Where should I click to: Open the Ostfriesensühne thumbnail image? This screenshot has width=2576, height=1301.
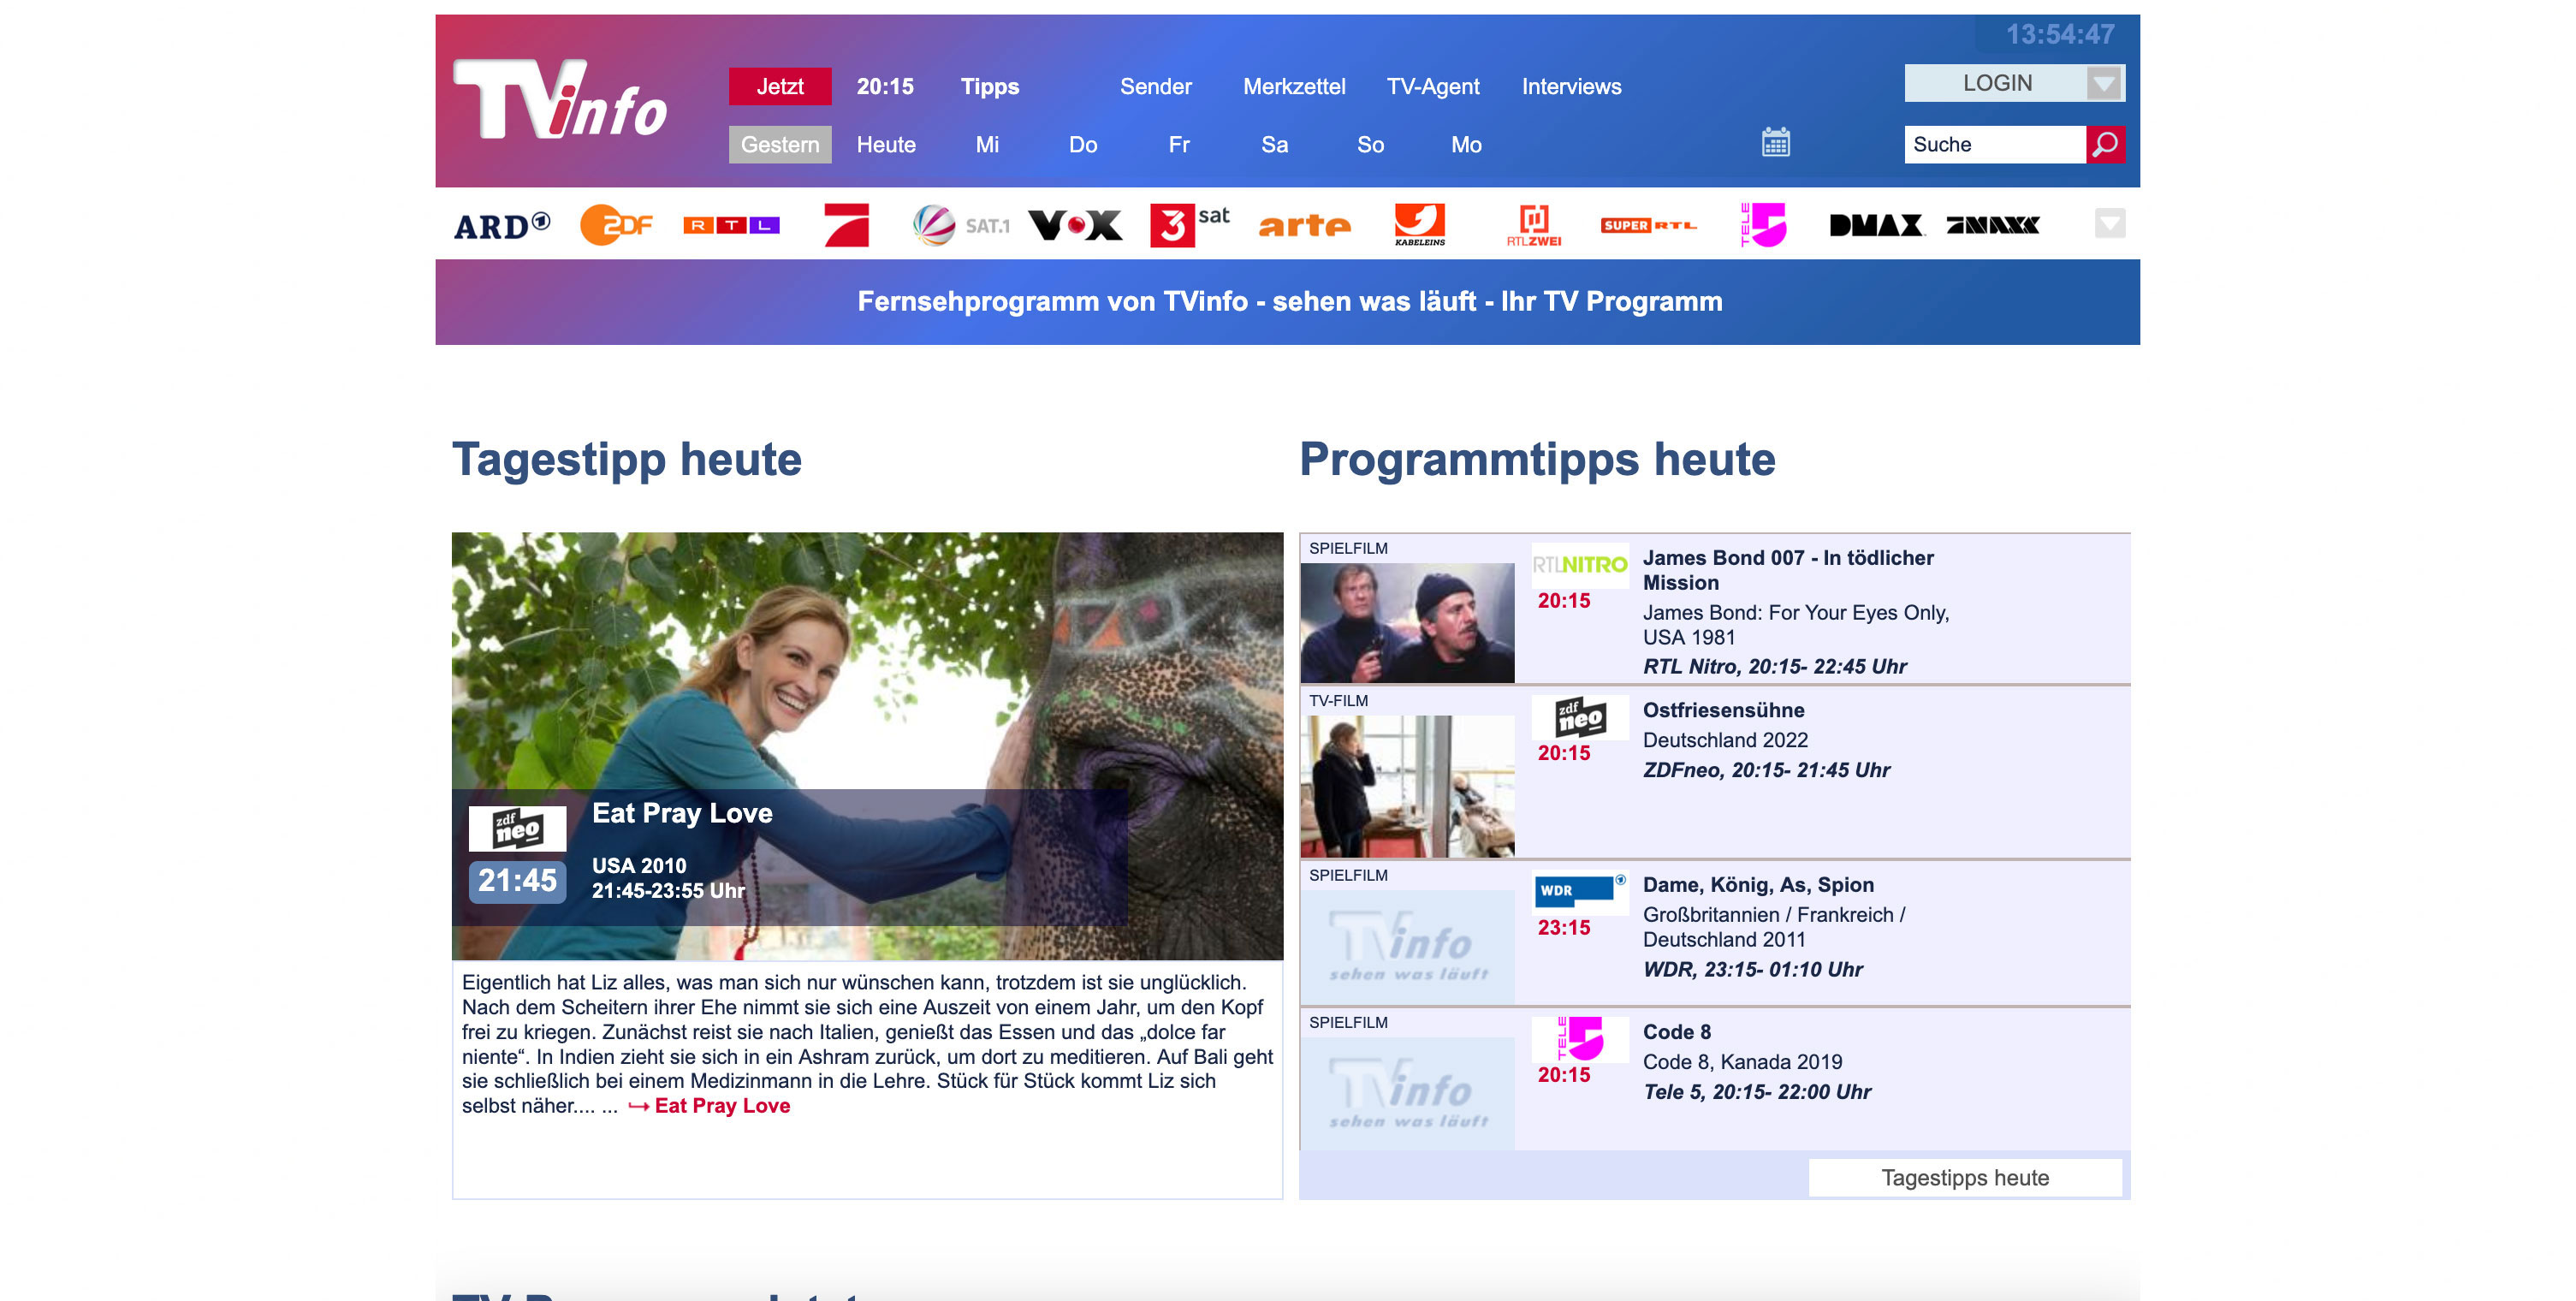(1407, 786)
